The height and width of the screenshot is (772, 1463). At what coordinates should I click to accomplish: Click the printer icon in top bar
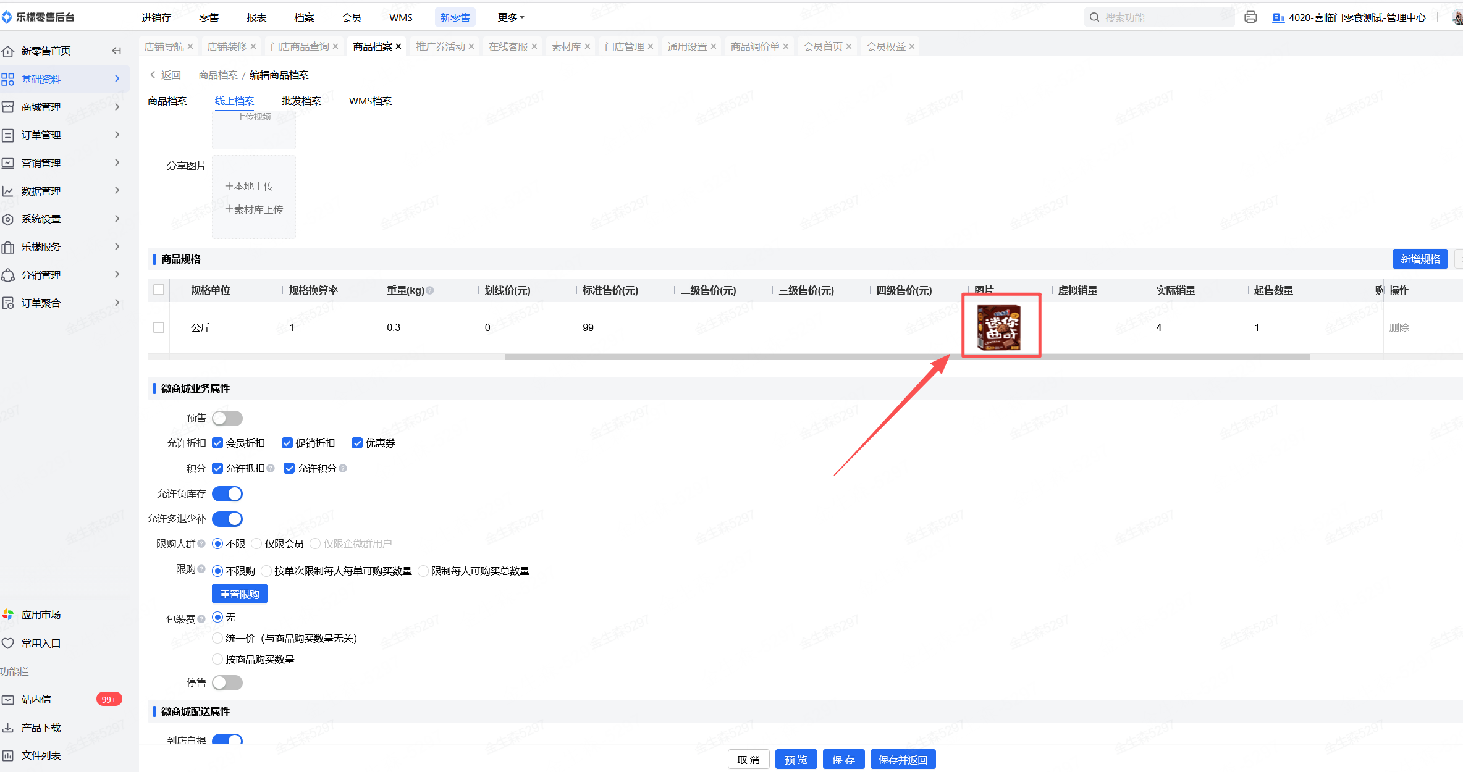pos(1250,17)
